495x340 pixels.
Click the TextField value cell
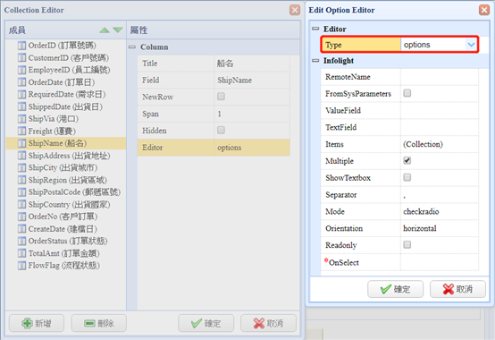tap(440, 127)
